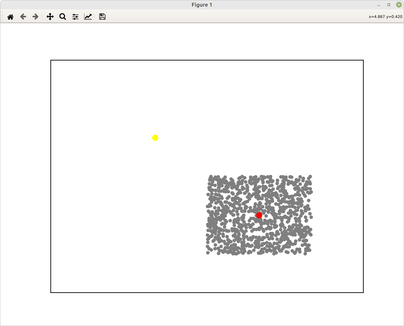This screenshot has height=326, width=404.
Task: Close the Figure 1 window
Action: [399, 5]
